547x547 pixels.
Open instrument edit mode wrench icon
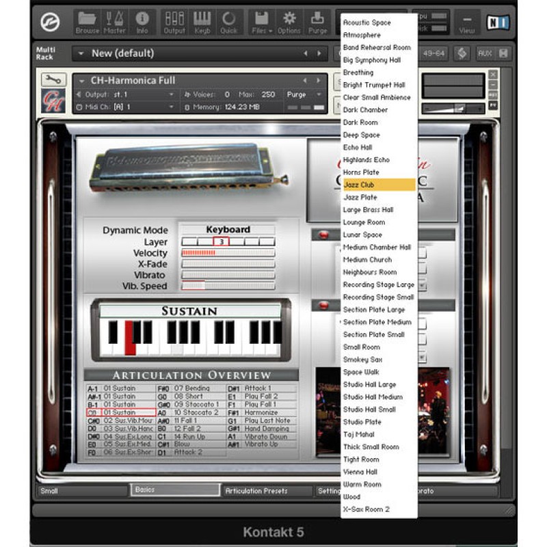click(53, 79)
